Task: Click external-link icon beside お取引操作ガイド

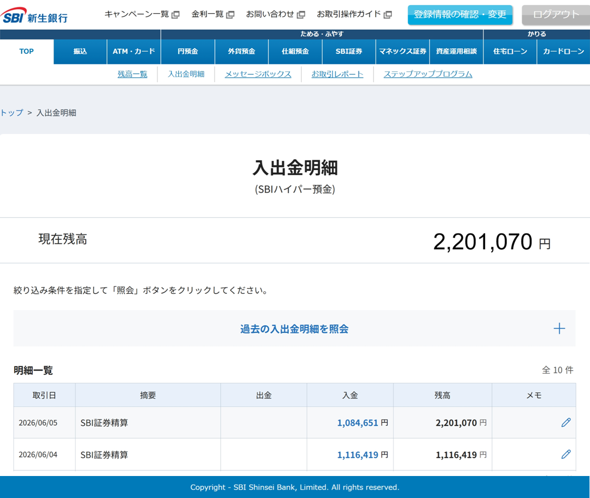Action: click(x=388, y=15)
